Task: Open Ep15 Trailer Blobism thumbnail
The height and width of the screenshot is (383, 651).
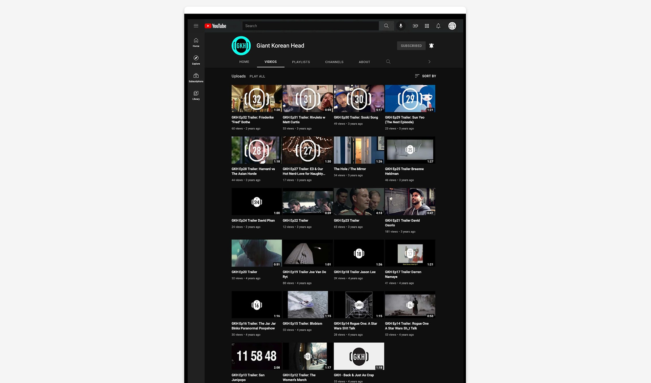Action: (x=308, y=304)
